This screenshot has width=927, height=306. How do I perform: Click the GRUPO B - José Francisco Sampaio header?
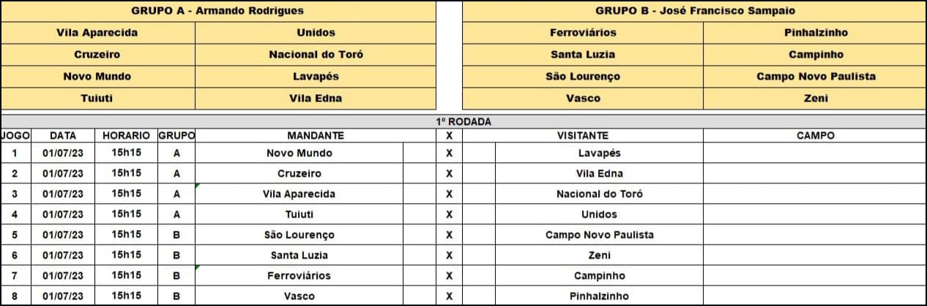click(x=694, y=11)
